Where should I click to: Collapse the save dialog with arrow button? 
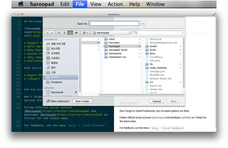pyautogui.click(x=143, y=24)
